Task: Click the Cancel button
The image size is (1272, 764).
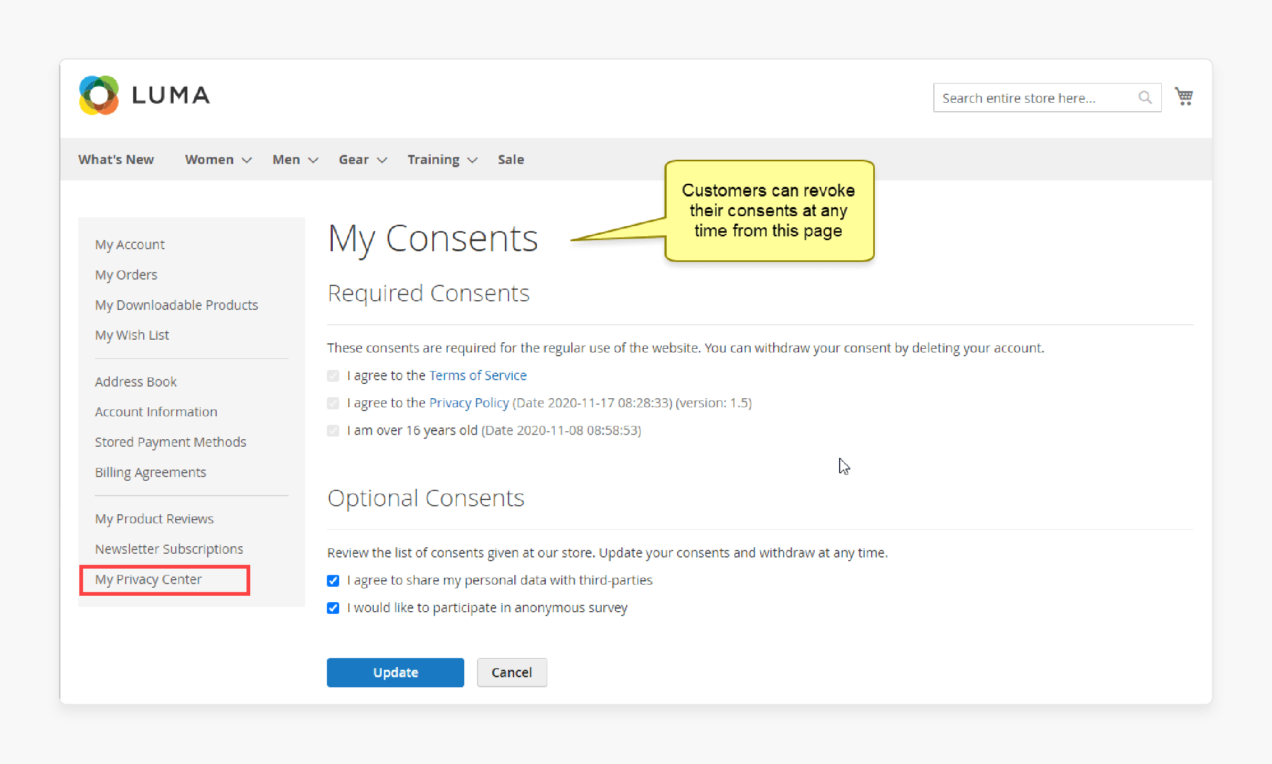Action: [x=512, y=672]
